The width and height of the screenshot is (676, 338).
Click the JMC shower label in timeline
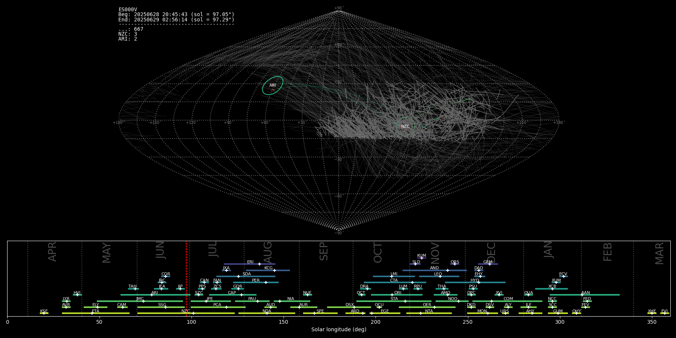[140, 299]
